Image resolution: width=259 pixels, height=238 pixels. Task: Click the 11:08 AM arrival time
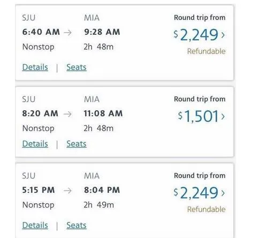103,113
